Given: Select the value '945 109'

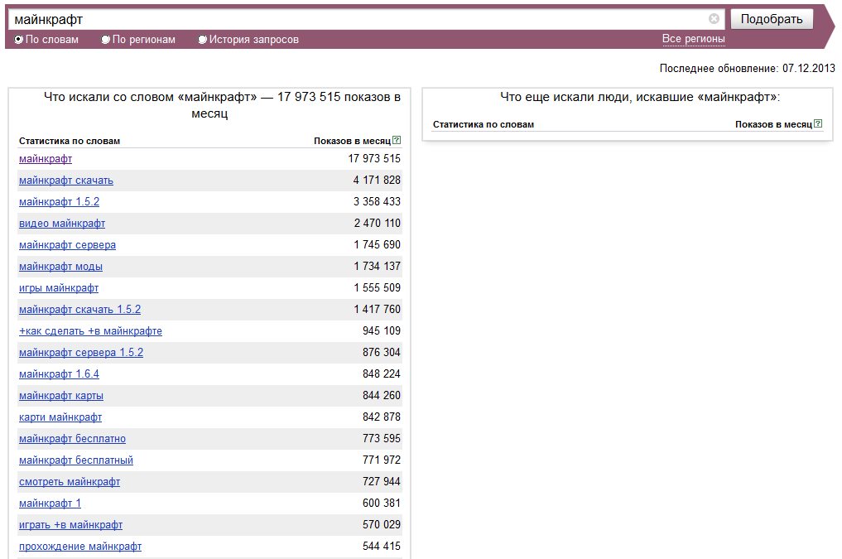Looking at the screenshot, I should coord(382,330).
